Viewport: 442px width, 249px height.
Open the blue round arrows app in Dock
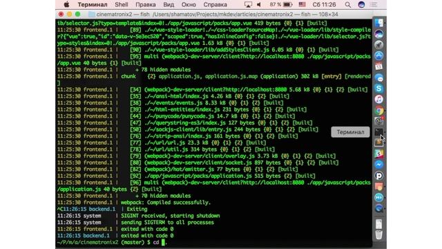[x=379, y=197]
